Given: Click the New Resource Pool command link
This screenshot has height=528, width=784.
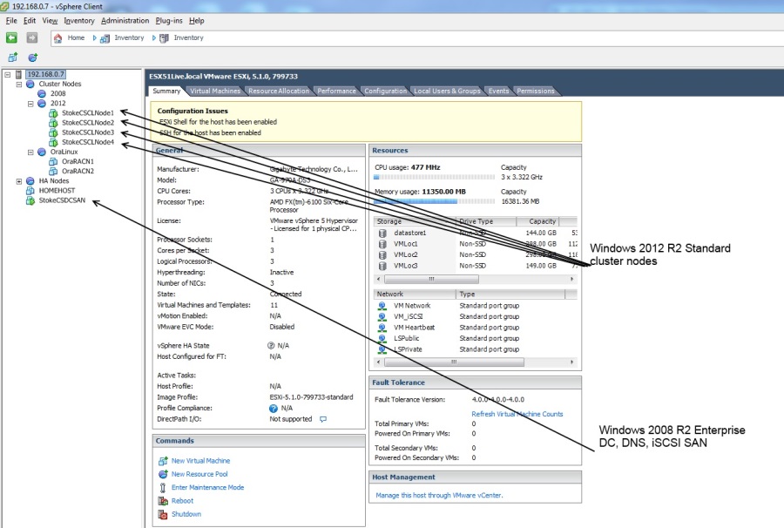Looking at the screenshot, I should click(199, 474).
